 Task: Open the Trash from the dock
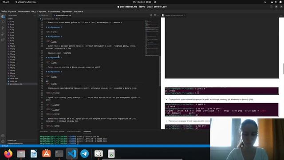(x=111, y=154)
